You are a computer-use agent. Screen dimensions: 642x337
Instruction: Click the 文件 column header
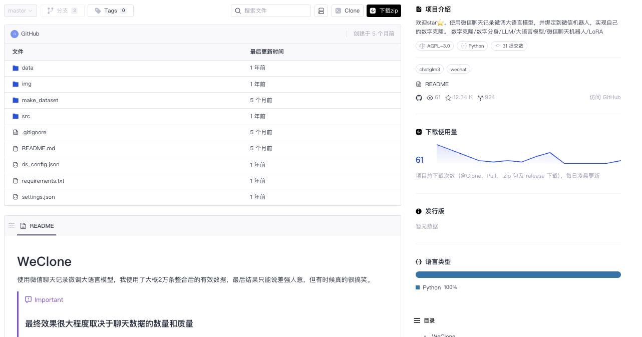pos(18,52)
